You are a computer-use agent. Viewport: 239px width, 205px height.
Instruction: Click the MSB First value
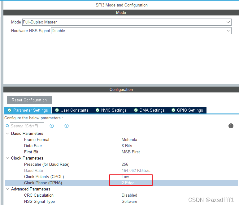(131, 152)
